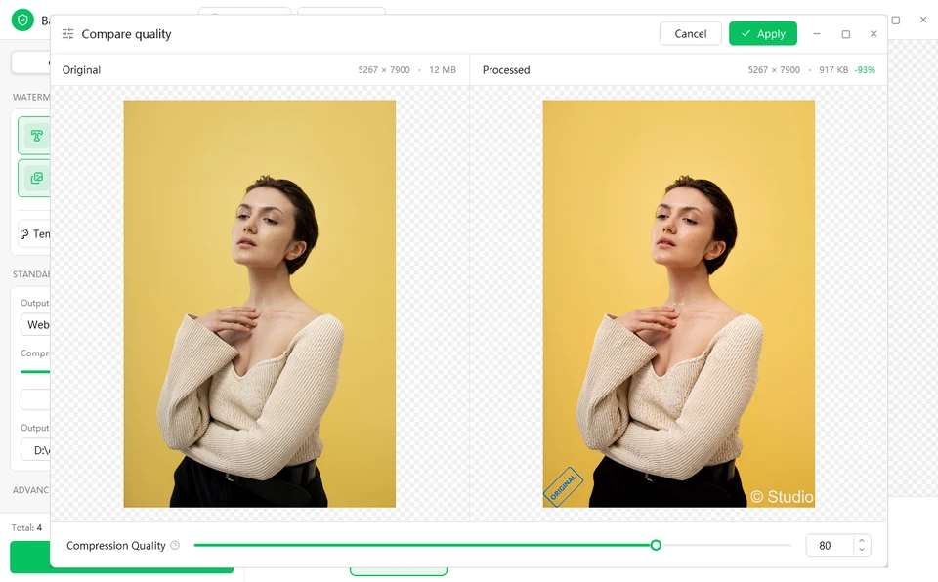
Task: Click Processed's 5267 × 7900 dimensions text
Action: (774, 70)
